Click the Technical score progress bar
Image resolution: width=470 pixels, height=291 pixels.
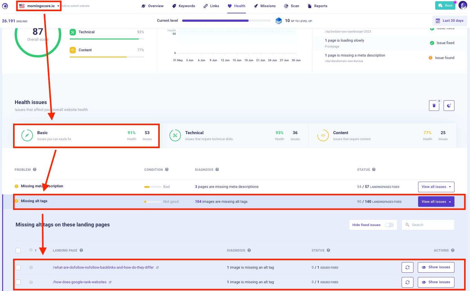107,39
